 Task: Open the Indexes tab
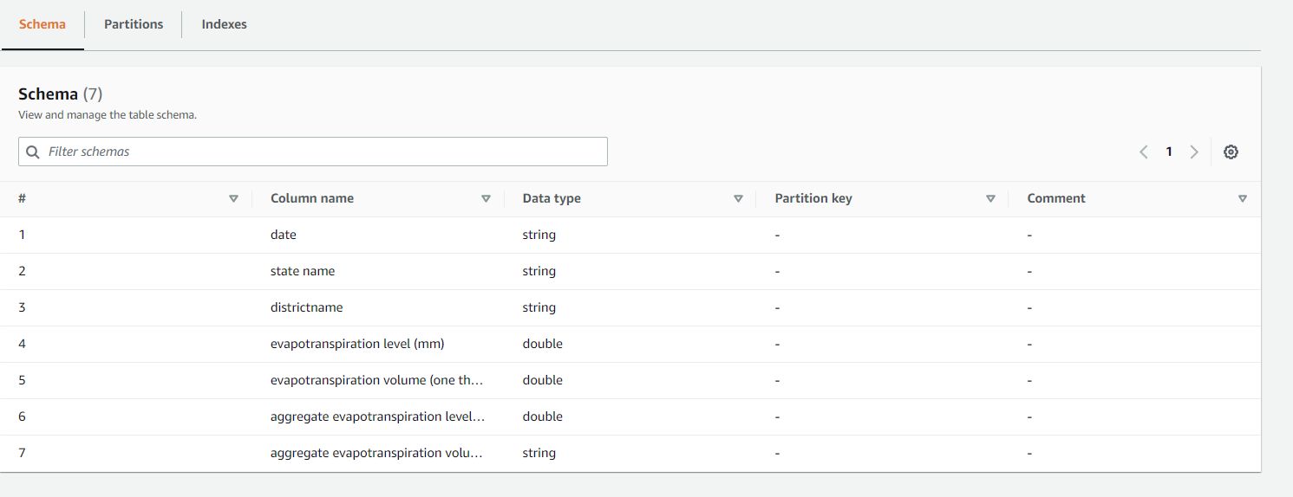(225, 24)
